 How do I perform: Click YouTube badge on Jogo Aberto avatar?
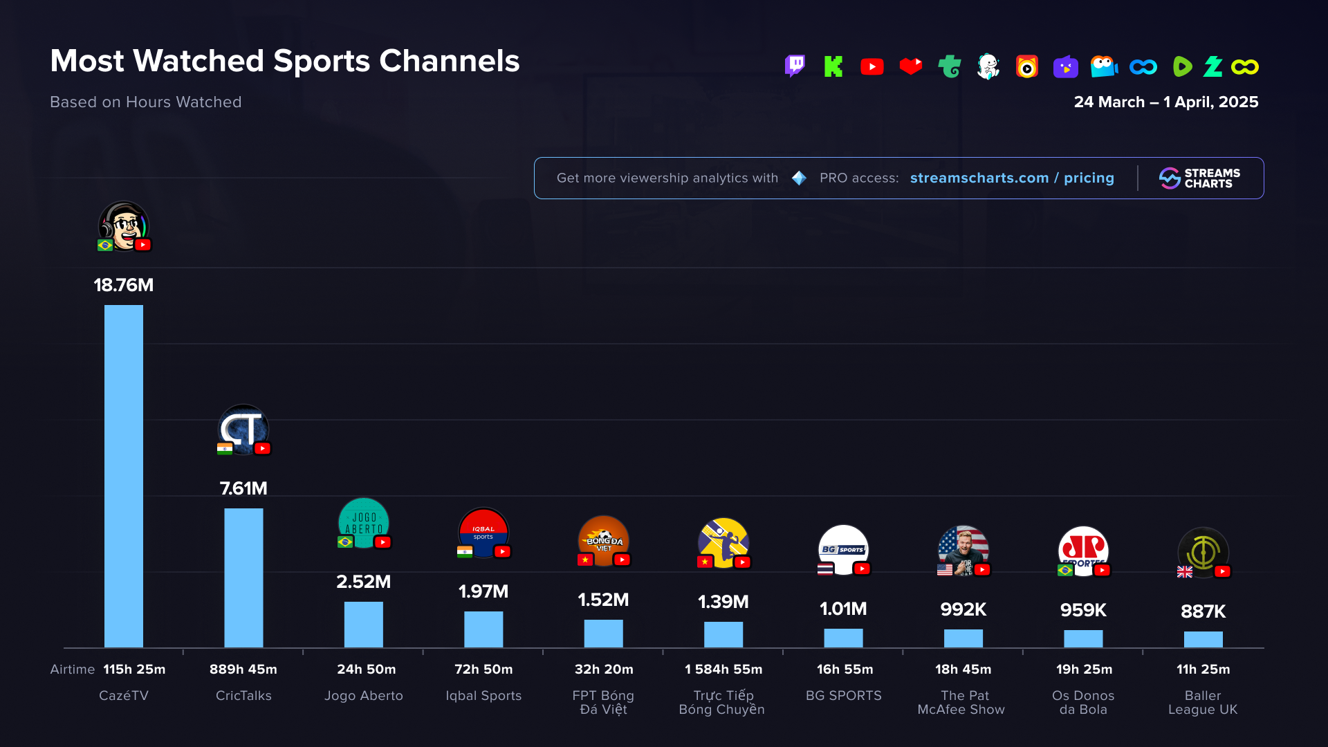tap(382, 542)
